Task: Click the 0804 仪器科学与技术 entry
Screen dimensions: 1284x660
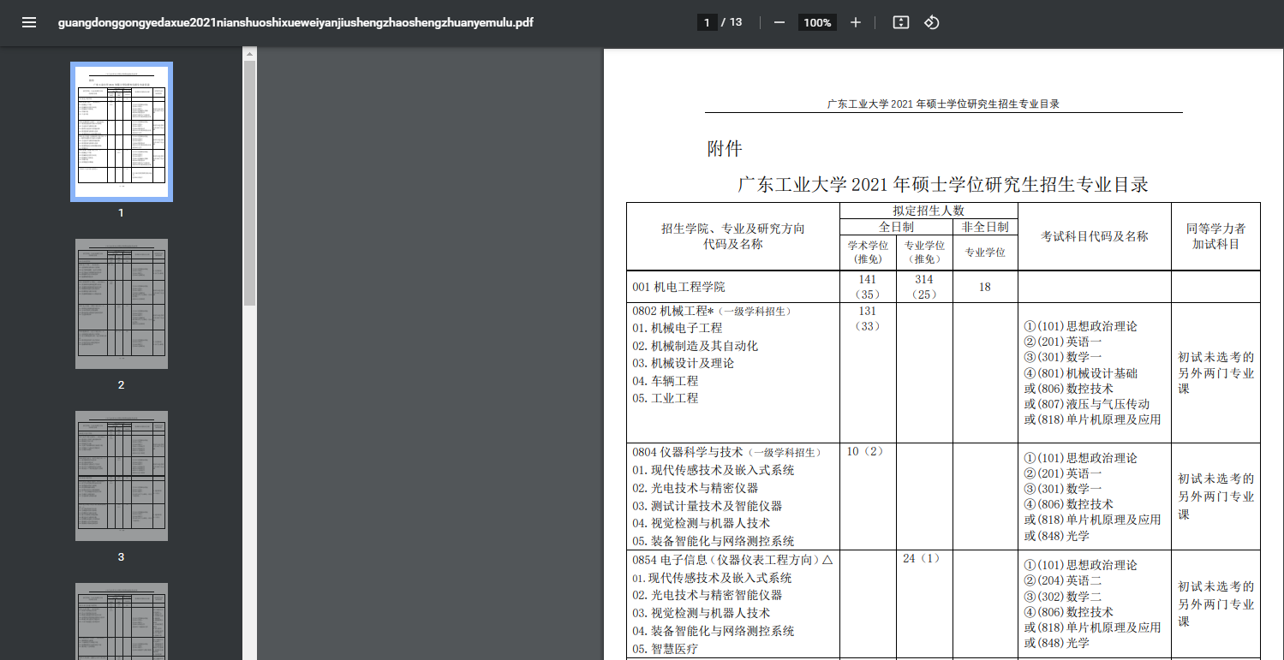Action: (688, 452)
